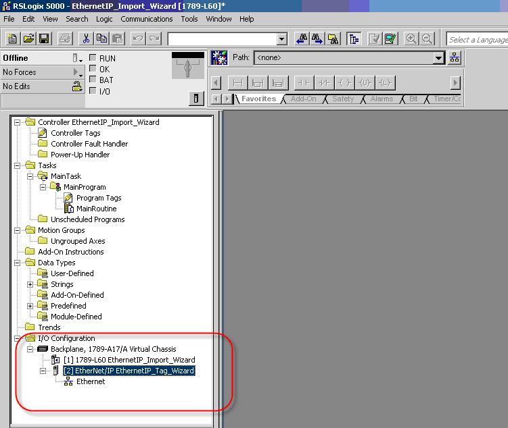508x428 pixels.
Task: Toggle the OK status checkbox
Action: pyautogui.click(x=93, y=69)
